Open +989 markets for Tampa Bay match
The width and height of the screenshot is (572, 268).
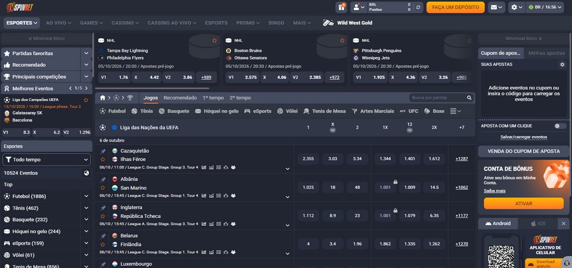coord(207,77)
